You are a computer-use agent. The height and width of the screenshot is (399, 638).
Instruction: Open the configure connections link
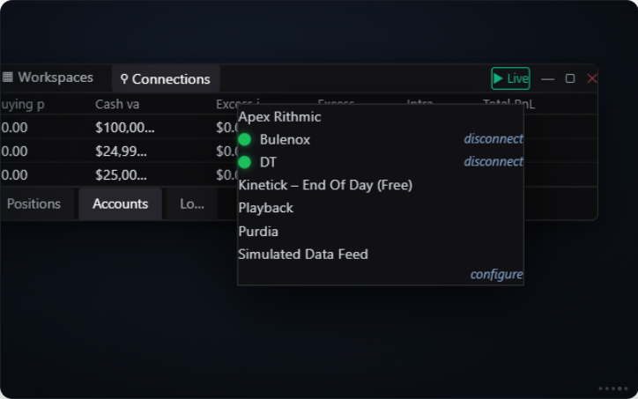[496, 275]
